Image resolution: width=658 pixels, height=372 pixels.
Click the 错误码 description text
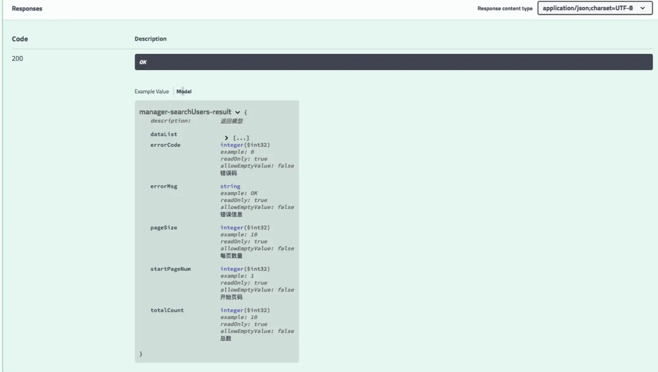pyautogui.click(x=229, y=173)
